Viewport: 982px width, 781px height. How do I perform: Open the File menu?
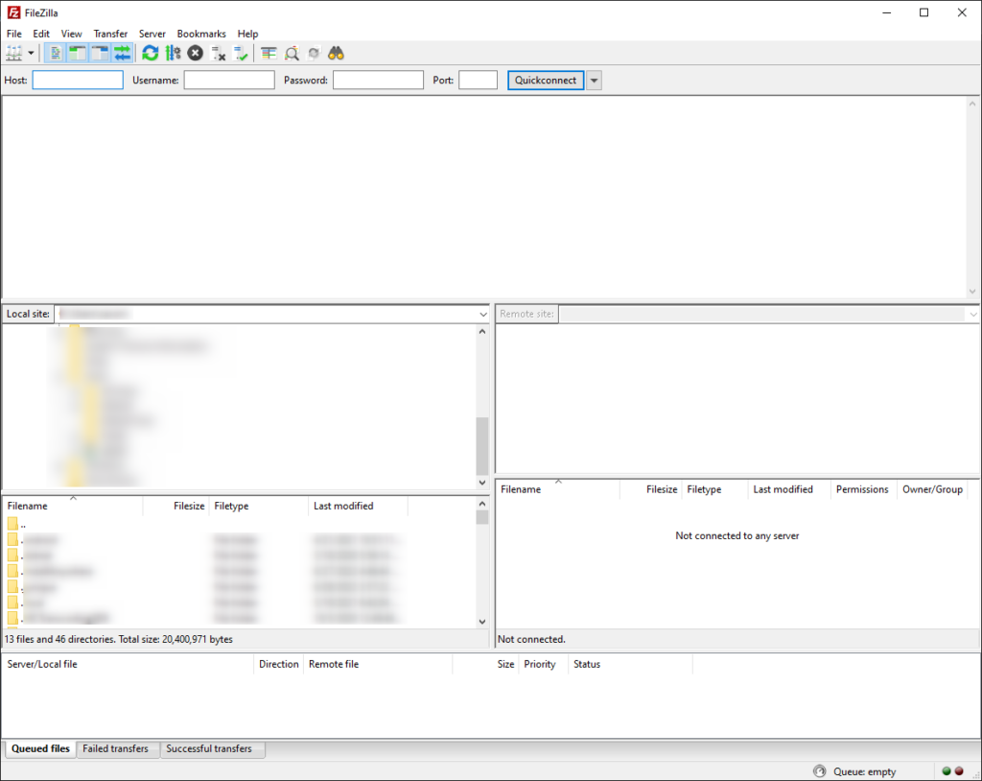click(13, 34)
